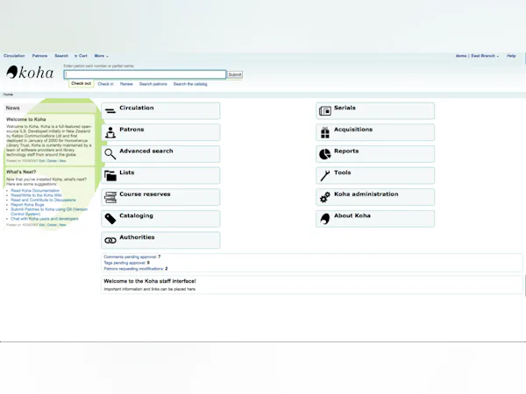Image resolution: width=526 pixels, height=394 pixels.
Task: Open Patrons requesting modifications link
Action: (x=133, y=269)
